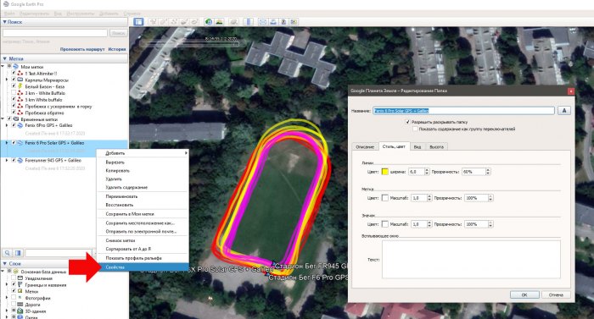This screenshot has width=594, height=319.
Task: Open the yellow line color swatch
Action: click(385, 172)
